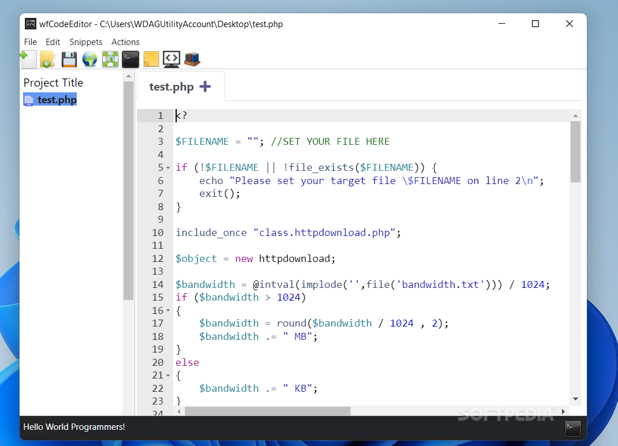Image resolution: width=618 pixels, height=446 pixels.
Task: Minimize the wfCodeEditor window
Action: [502, 24]
